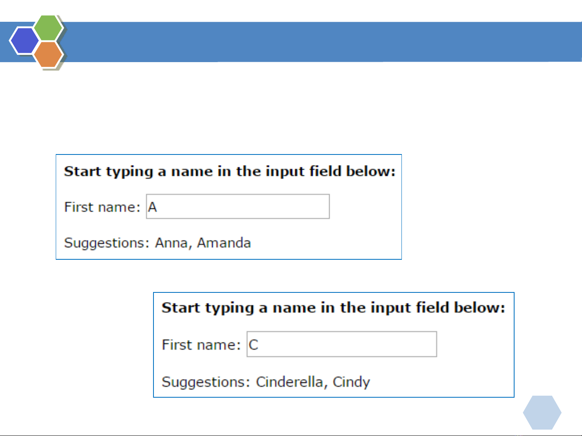Click the 'Suggestions:' label in upper box
Viewport: 582px width, 436px height.
(x=107, y=243)
